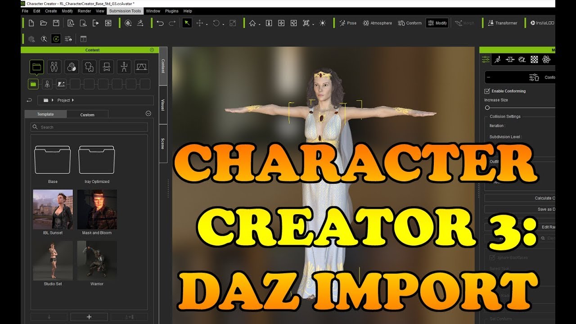Choose the Select arrow tool
The width and height of the screenshot is (576, 324).
[x=187, y=23]
